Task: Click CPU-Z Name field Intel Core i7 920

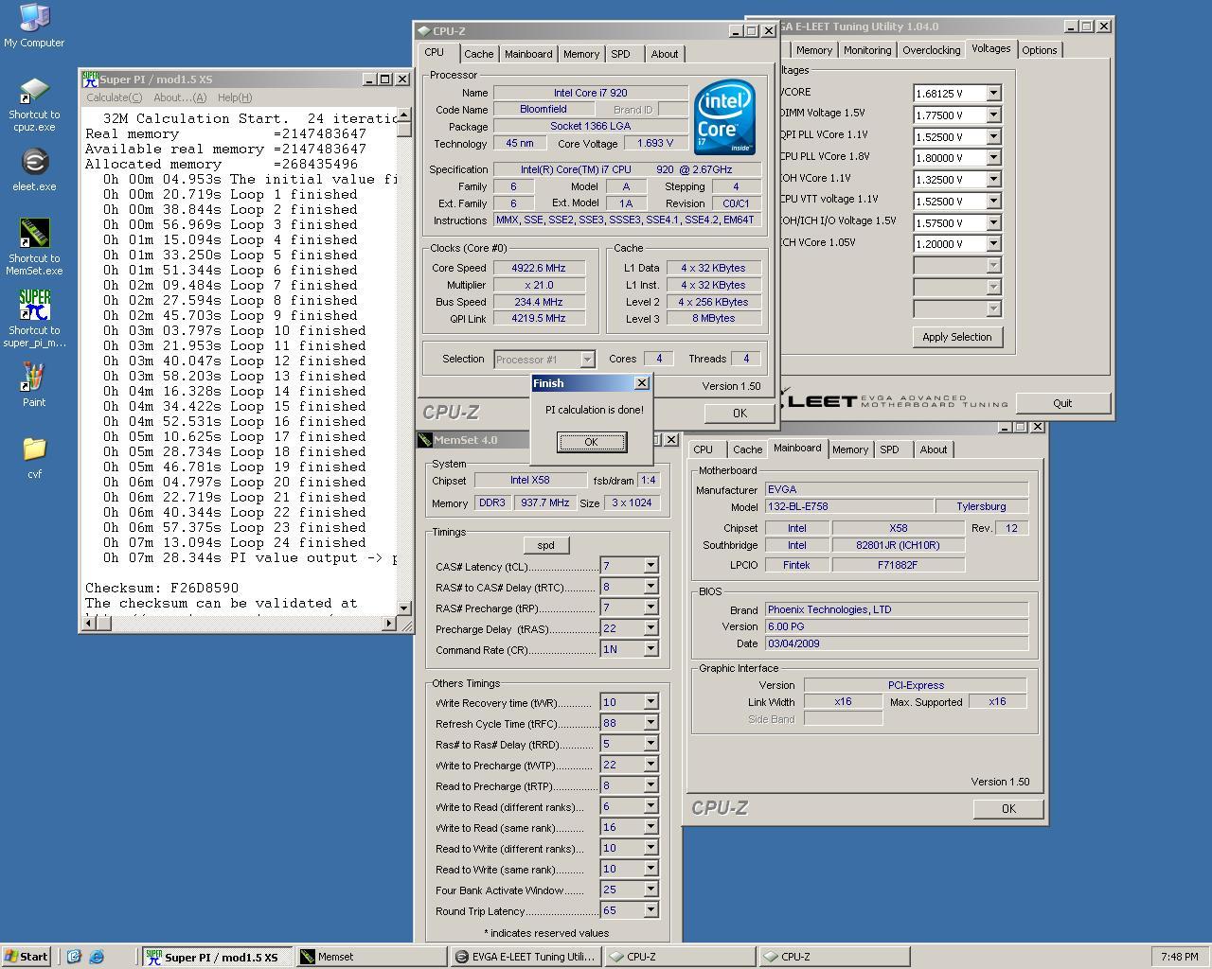Action: click(x=590, y=93)
